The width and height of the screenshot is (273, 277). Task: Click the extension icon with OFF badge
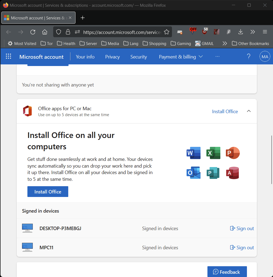pyautogui.click(x=193, y=31)
